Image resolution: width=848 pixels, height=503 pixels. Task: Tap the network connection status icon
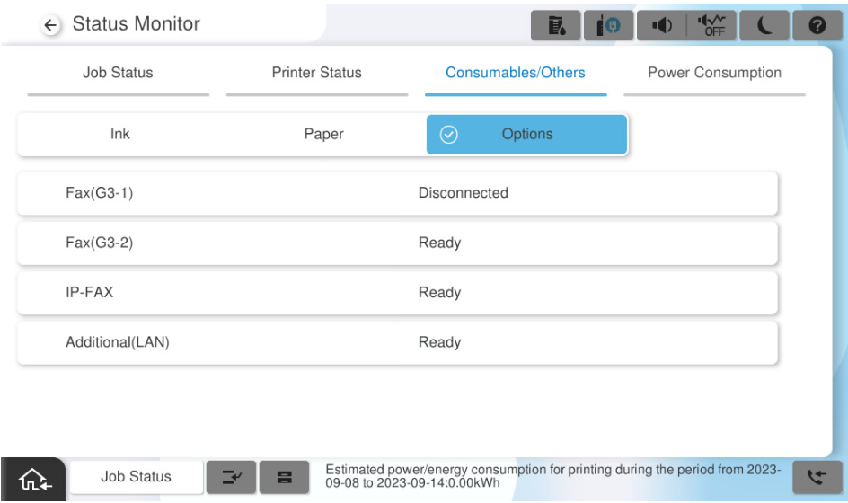point(607,25)
